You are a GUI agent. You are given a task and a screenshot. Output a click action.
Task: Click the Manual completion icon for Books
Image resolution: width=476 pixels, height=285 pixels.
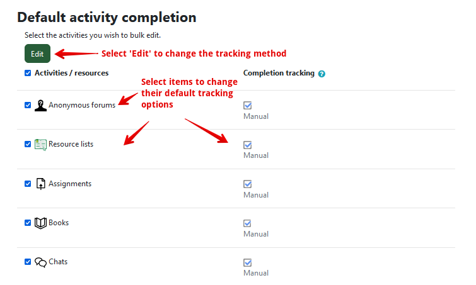pos(248,223)
